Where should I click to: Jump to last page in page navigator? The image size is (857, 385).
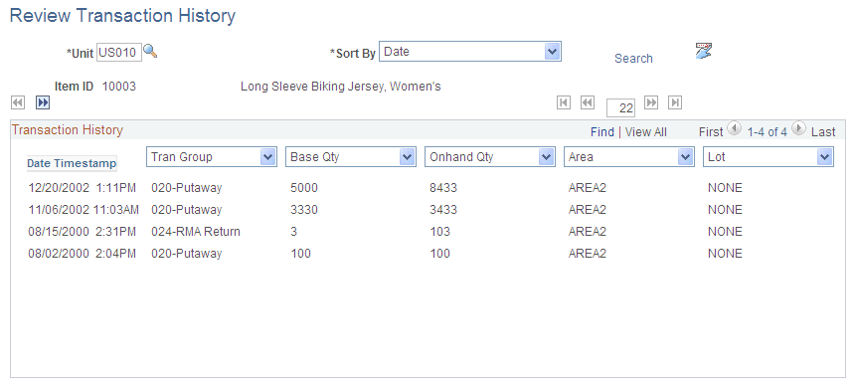pos(675,102)
